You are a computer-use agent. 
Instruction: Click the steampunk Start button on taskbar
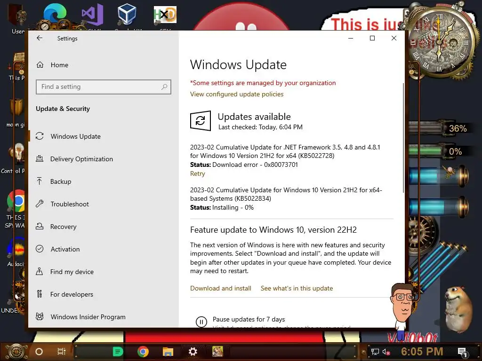point(16,352)
